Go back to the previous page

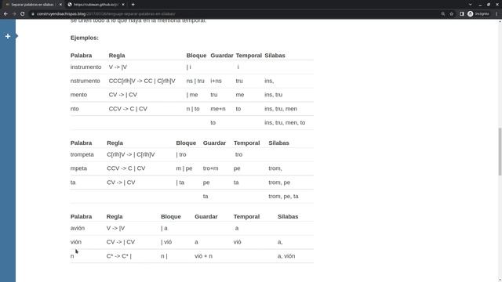[x=5, y=14]
